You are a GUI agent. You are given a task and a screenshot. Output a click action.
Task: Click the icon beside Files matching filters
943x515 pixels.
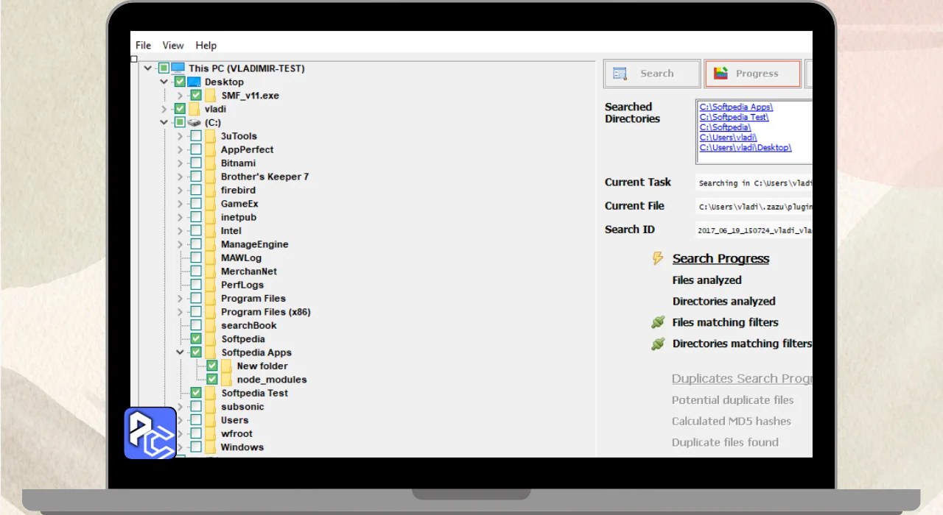pyautogui.click(x=658, y=322)
